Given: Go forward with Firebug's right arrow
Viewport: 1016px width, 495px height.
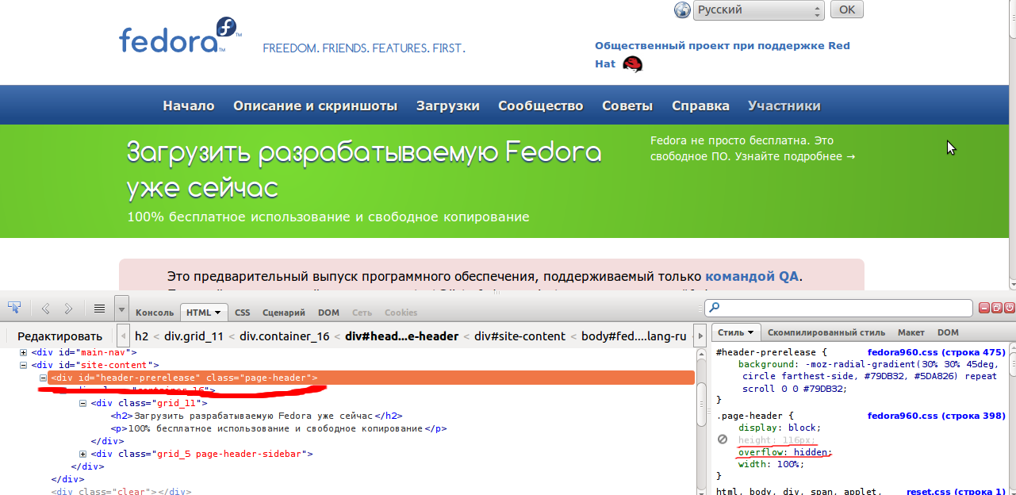Looking at the screenshot, I should tap(68, 309).
